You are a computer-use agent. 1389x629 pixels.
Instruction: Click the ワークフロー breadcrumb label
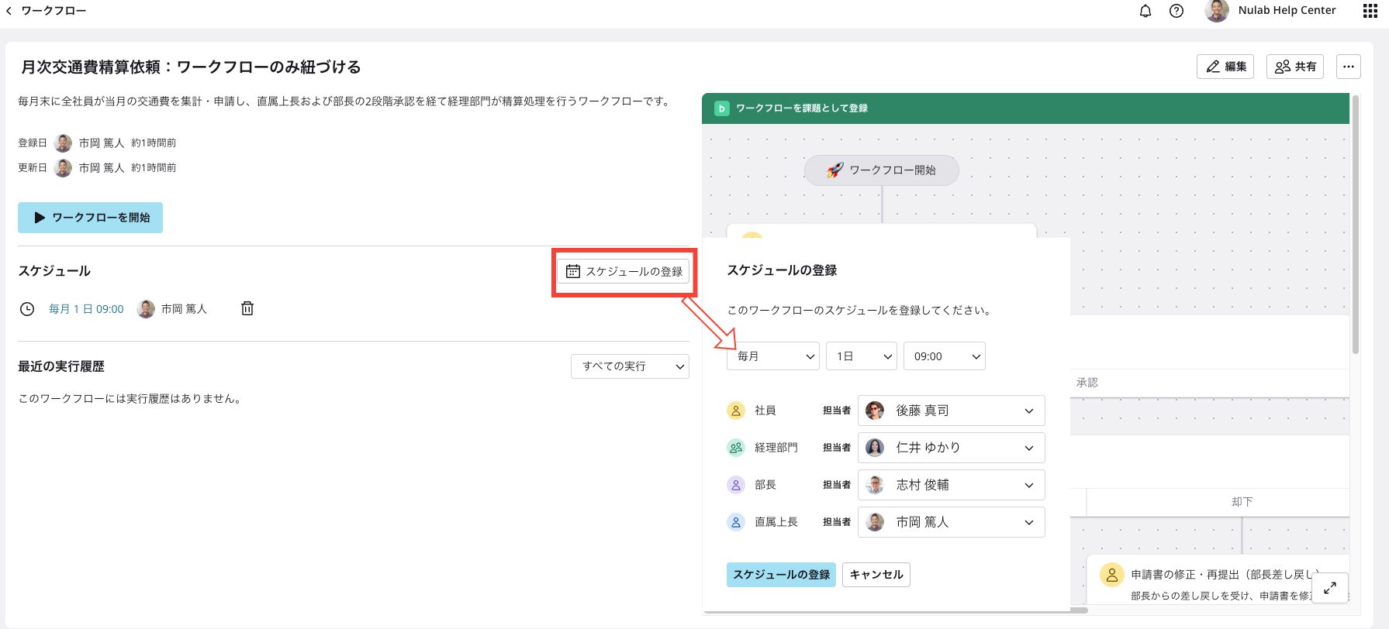point(54,11)
